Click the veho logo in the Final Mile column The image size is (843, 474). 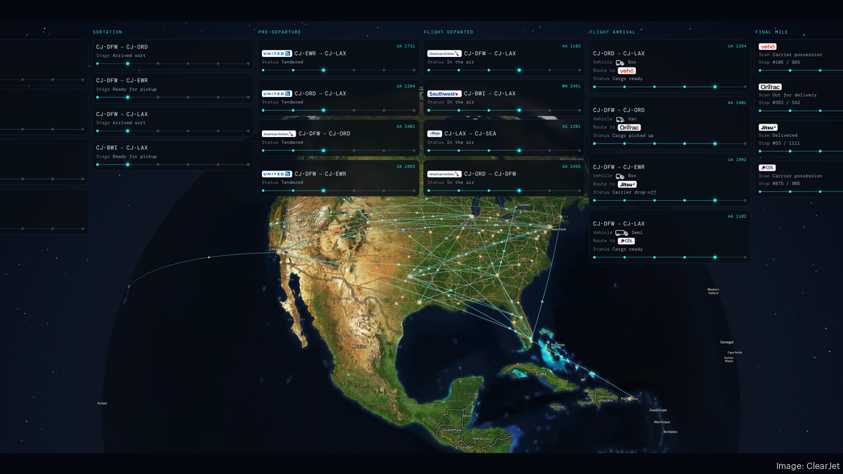[768, 46]
